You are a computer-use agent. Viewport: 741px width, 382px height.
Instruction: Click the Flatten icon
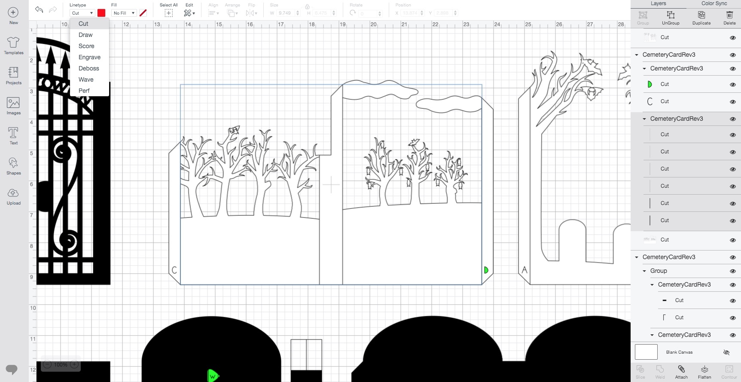coord(704,369)
